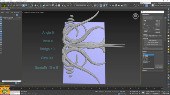170x95 pixels.
Task: Restrict transform to Y axis
Action: tap(141, 6)
